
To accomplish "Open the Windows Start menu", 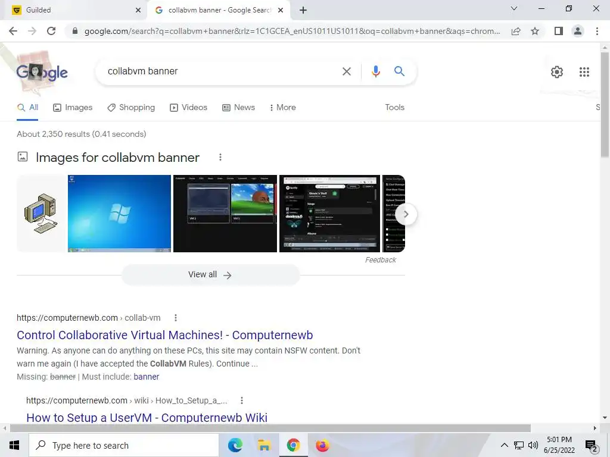I will click(x=14, y=445).
